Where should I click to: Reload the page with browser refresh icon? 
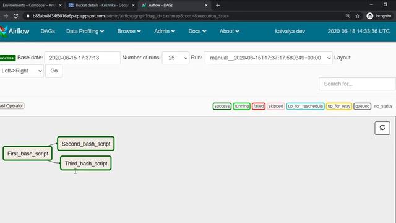click(x=15, y=16)
